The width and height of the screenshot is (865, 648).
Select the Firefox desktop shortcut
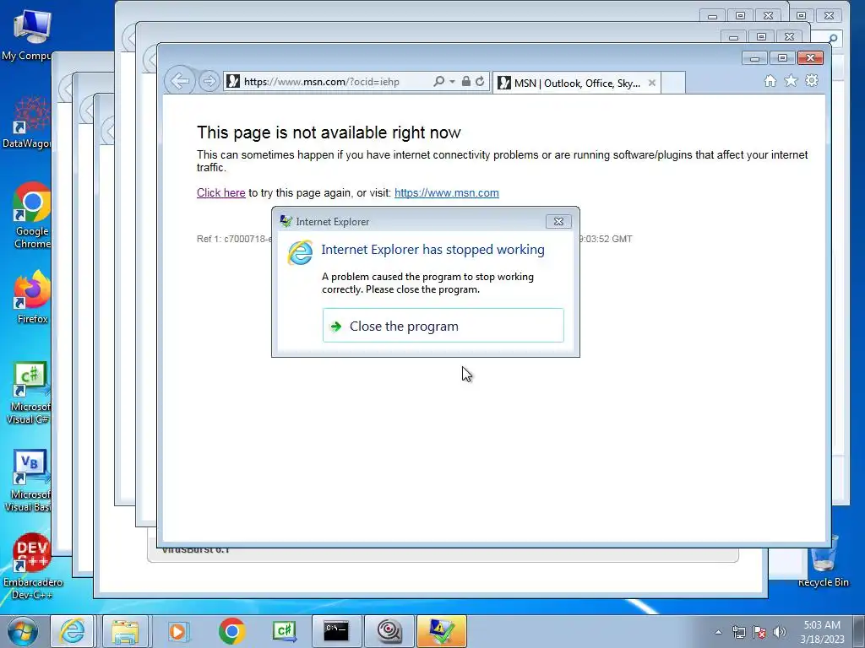32,298
